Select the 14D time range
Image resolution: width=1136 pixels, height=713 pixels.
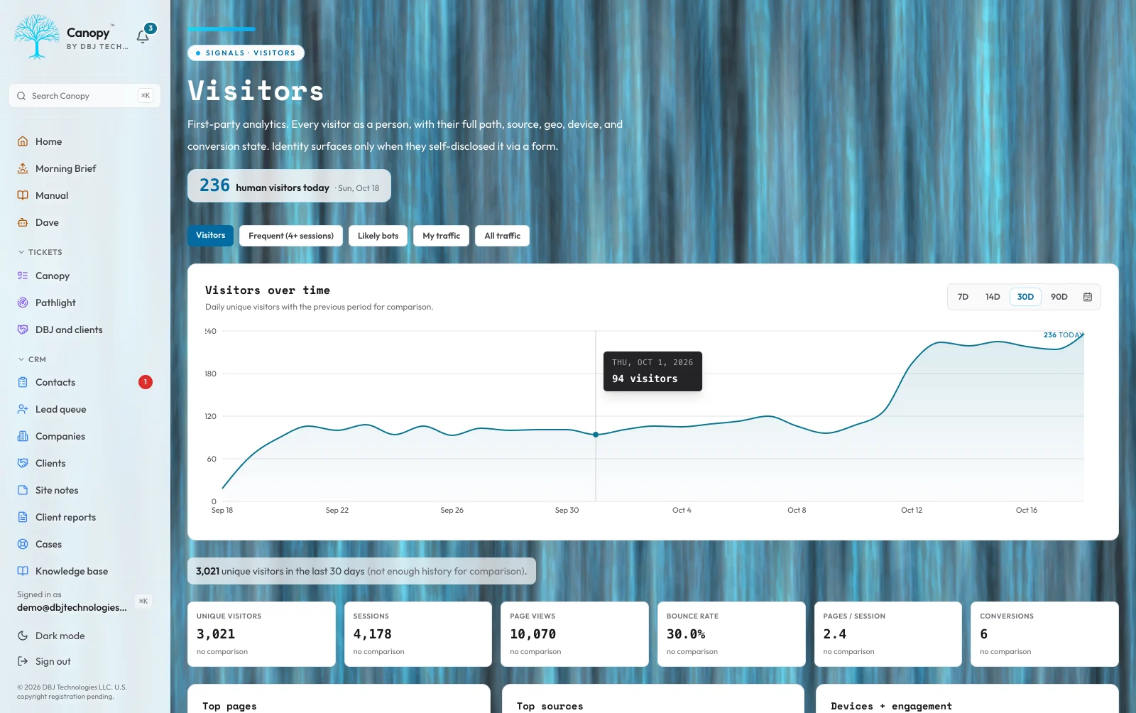tap(993, 297)
